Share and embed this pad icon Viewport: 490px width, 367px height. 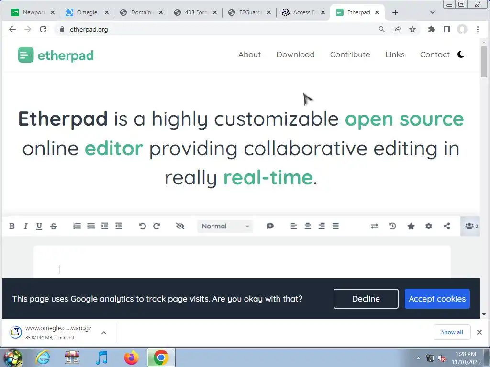(447, 226)
